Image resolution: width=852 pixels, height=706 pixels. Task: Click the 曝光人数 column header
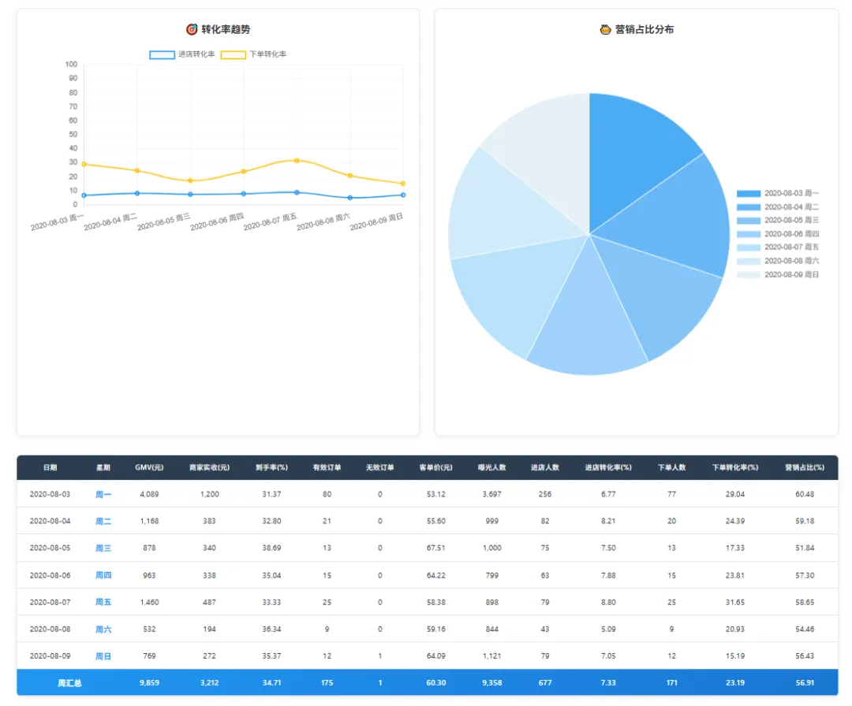pyautogui.click(x=491, y=467)
